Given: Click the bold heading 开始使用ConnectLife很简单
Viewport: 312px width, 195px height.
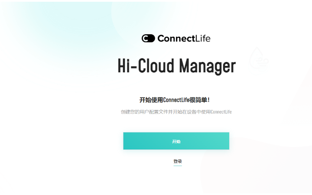Looking at the screenshot, I should (175, 100).
